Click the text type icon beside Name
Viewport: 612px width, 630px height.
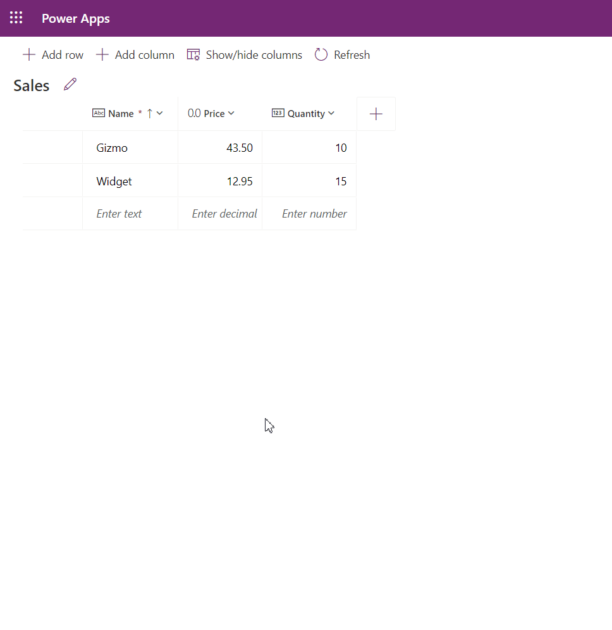pos(99,113)
